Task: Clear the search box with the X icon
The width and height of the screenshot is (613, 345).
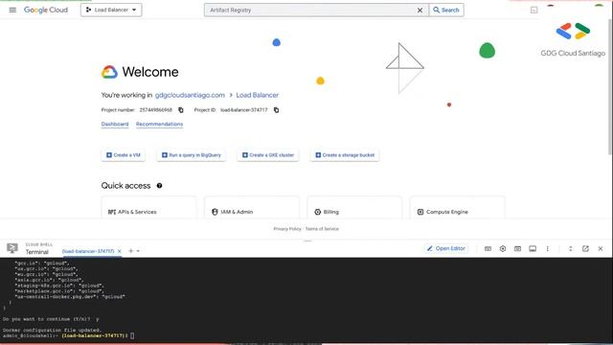Action: [420, 11]
